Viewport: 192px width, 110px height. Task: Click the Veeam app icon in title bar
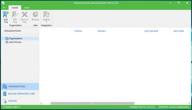(x=3, y=3)
